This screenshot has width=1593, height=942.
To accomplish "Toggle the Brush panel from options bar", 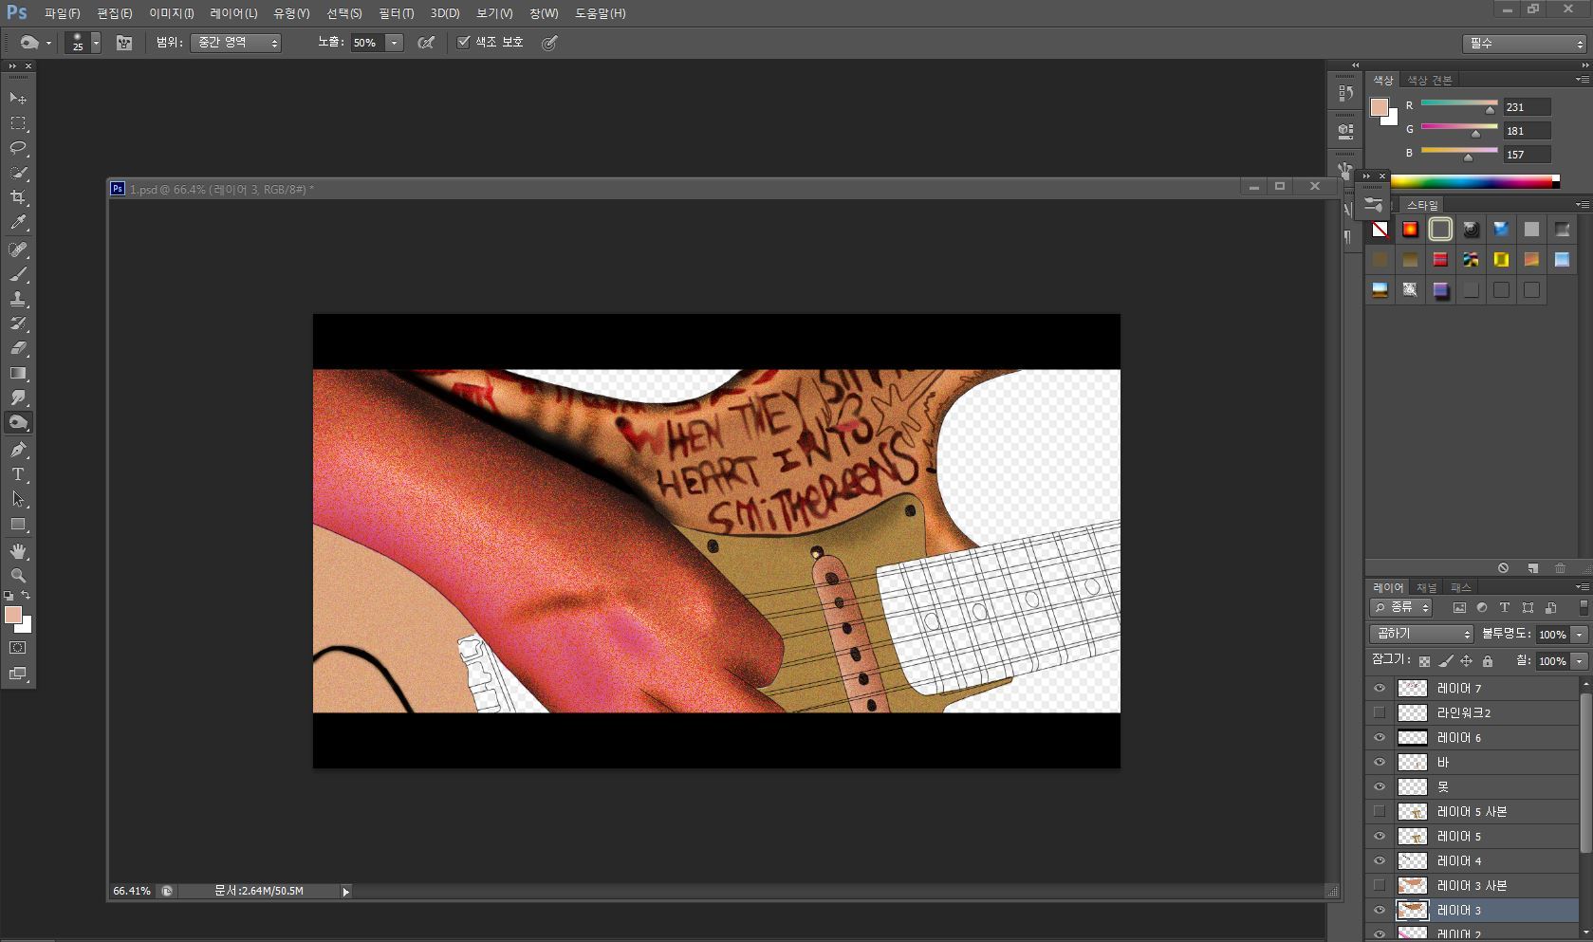I will [x=124, y=43].
